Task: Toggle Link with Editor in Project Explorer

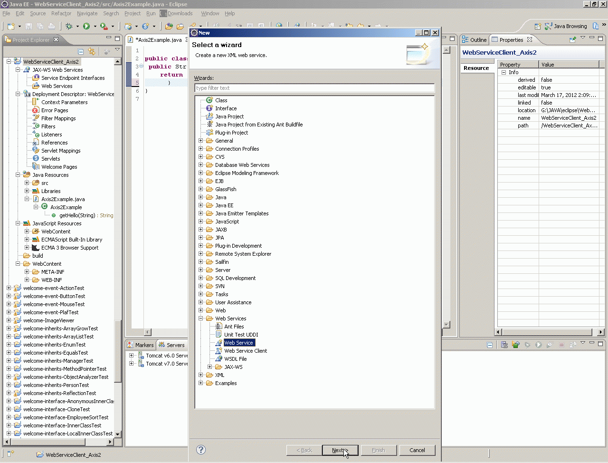Action: [x=92, y=51]
